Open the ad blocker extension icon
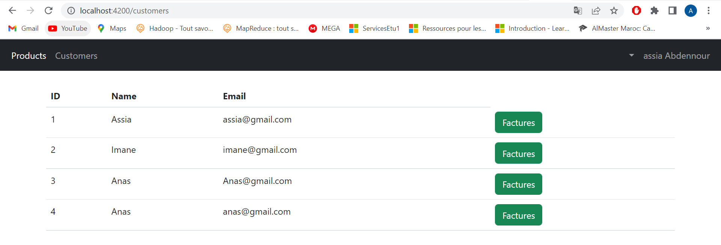The image size is (721, 245). tap(636, 10)
